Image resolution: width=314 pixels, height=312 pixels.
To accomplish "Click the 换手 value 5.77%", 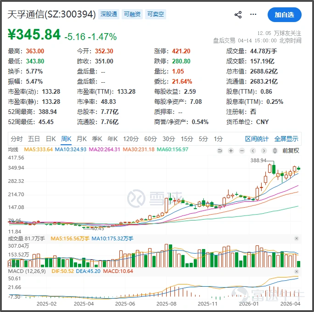I will click(34, 72).
